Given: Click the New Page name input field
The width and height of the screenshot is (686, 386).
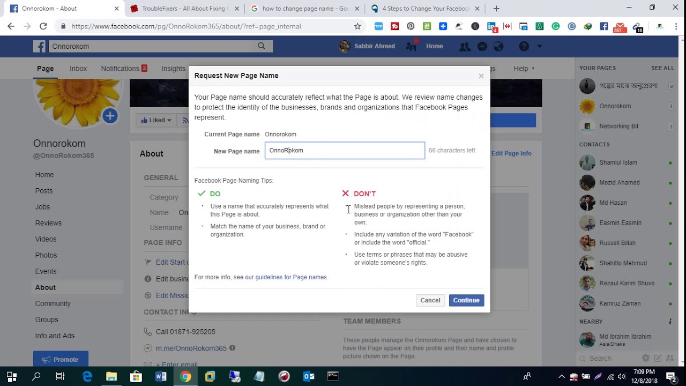Looking at the screenshot, I should 345,151.
